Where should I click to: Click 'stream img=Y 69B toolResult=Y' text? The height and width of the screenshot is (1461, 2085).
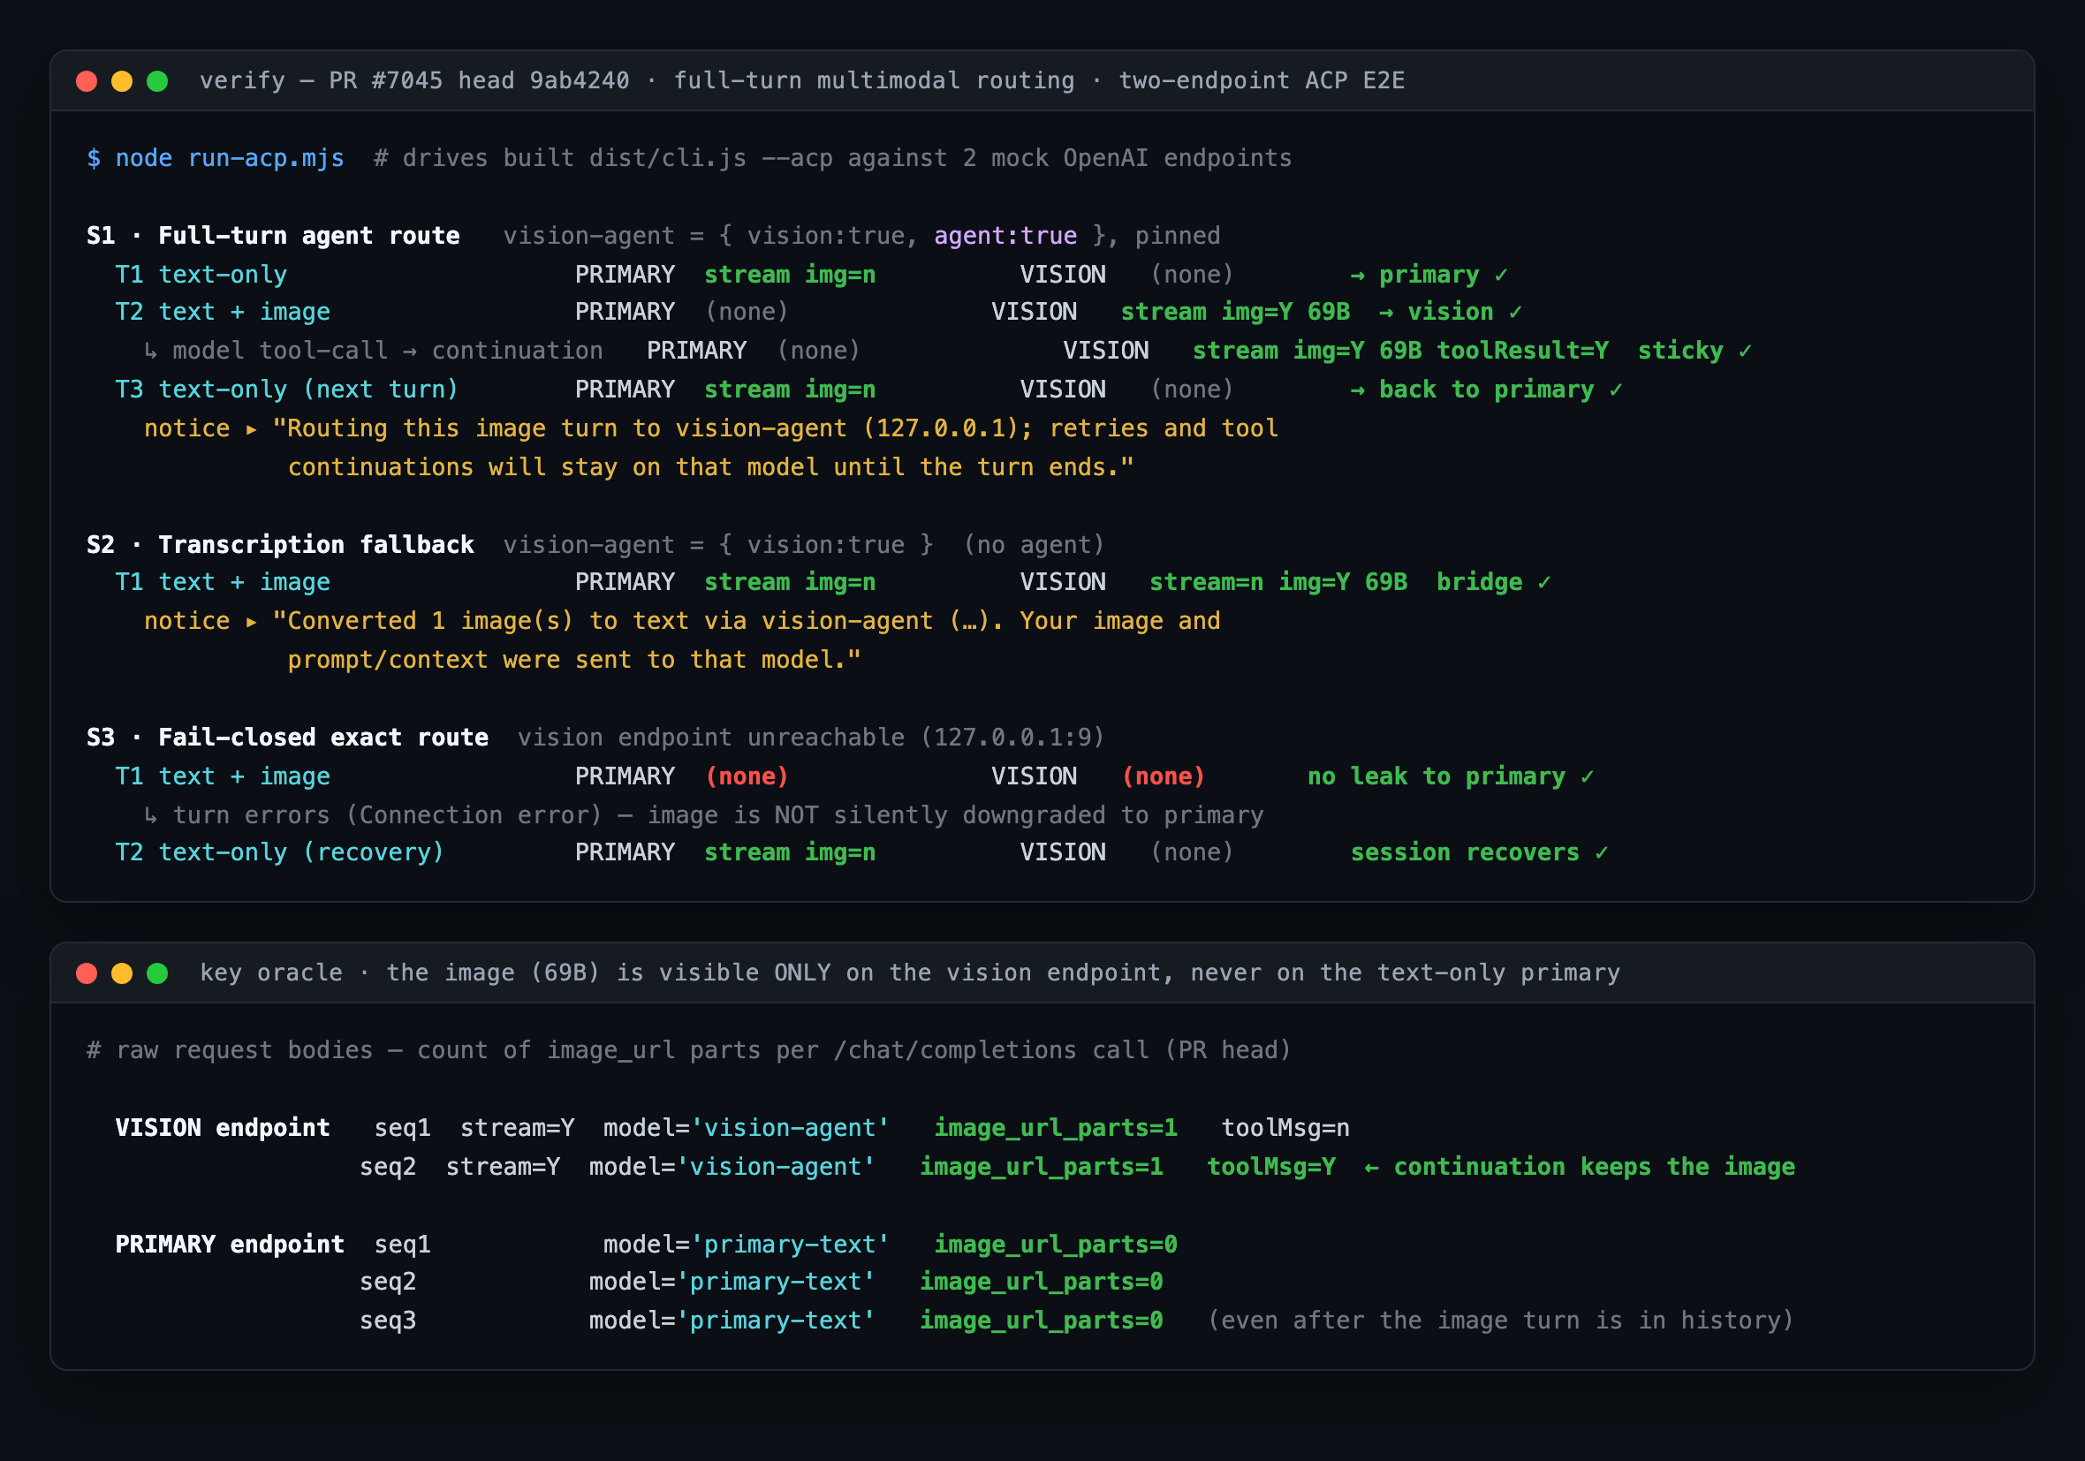(x=1400, y=351)
